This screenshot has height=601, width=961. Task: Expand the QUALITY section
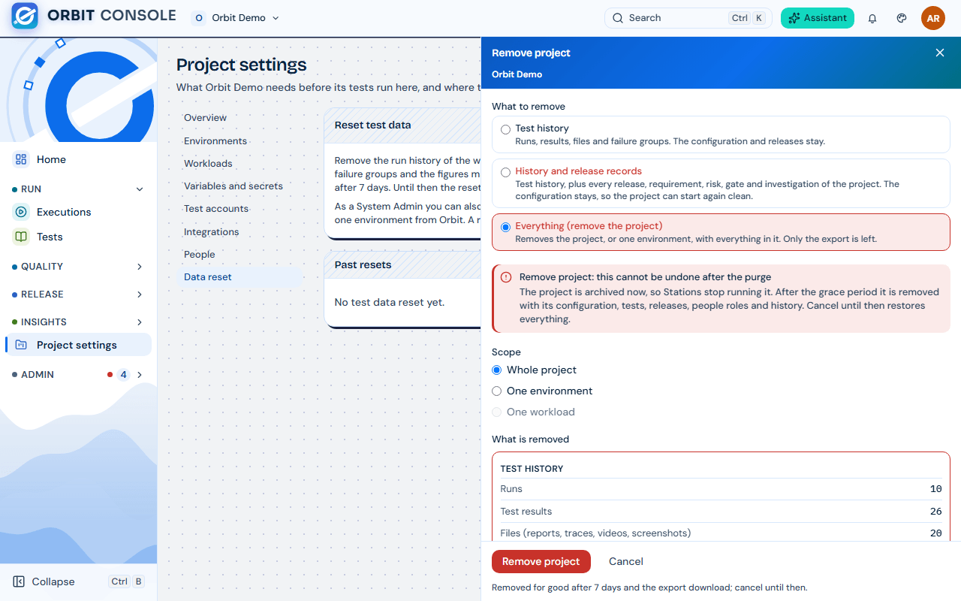[x=78, y=267]
